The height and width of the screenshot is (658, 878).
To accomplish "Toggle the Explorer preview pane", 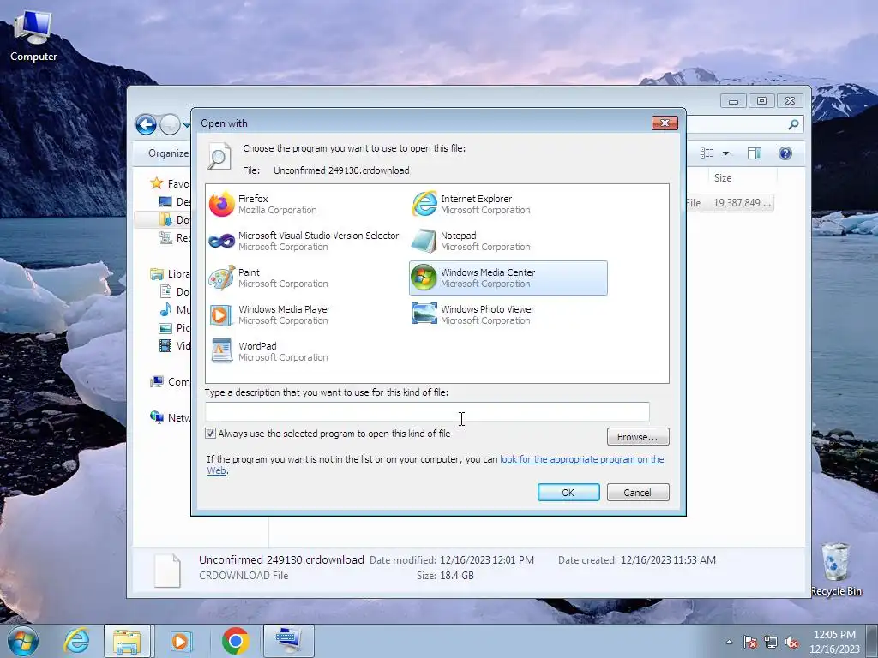I will tap(755, 153).
